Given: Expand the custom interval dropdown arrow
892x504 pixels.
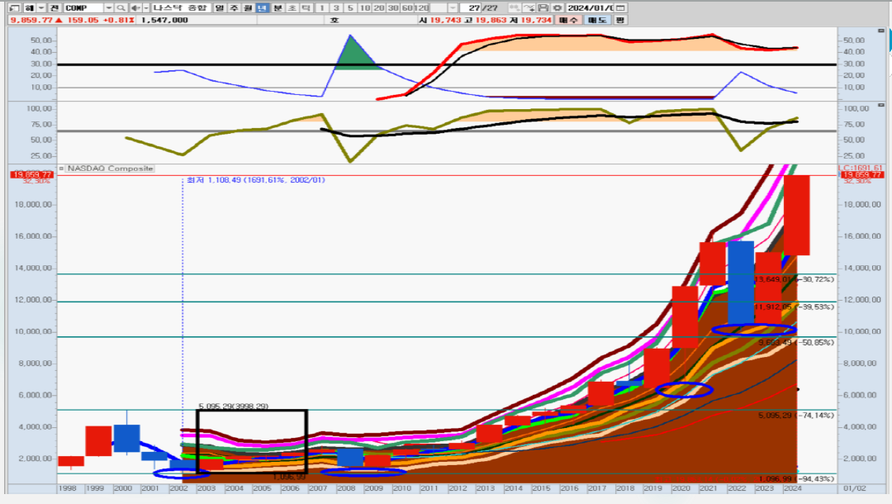Looking at the screenshot, I should (x=453, y=8).
